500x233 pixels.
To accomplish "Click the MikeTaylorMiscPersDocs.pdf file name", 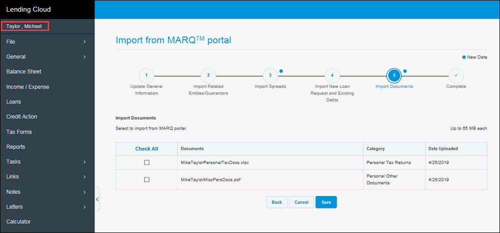I will pyautogui.click(x=211, y=179).
